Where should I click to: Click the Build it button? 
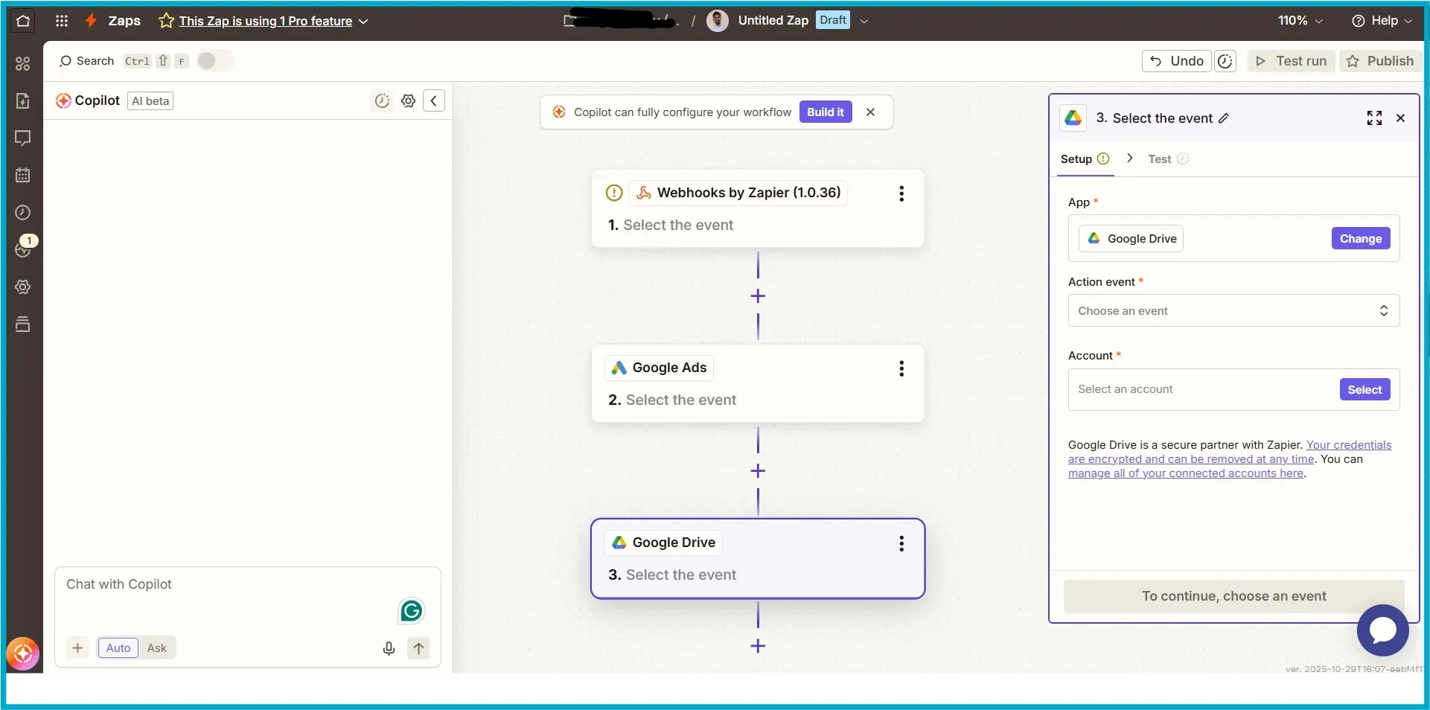(x=825, y=112)
